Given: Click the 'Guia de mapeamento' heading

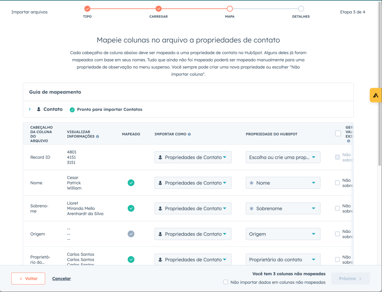Looking at the screenshot, I should pyautogui.click(x=55, y=92).
